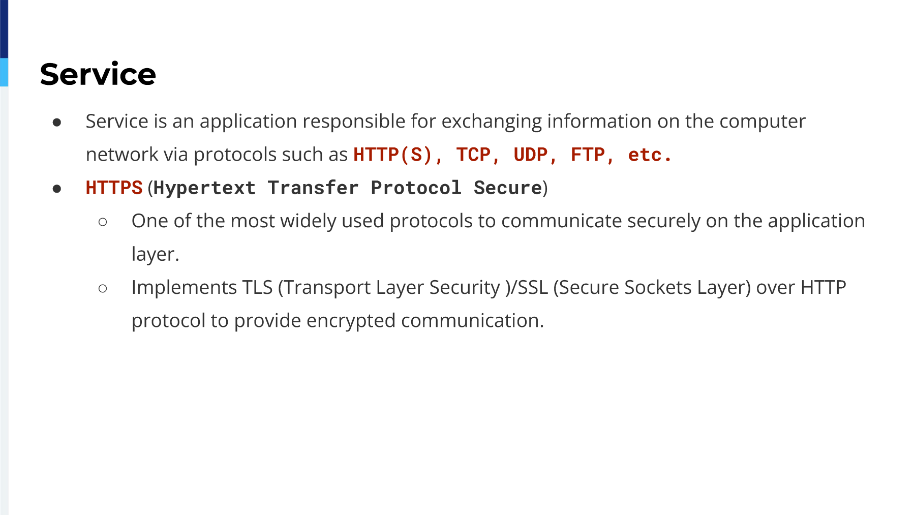Click 'protocol to provide encrypted communication' line

pos(338,321)
